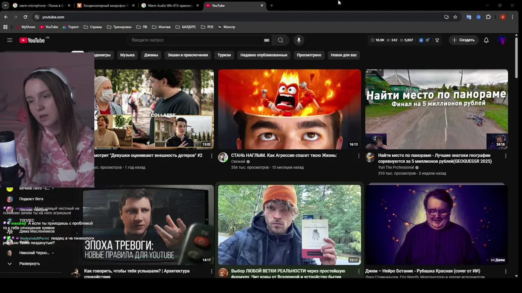Click the blue vidIQ extension icon in header
This screenshot has height=293, width=522.
point(421,40)
